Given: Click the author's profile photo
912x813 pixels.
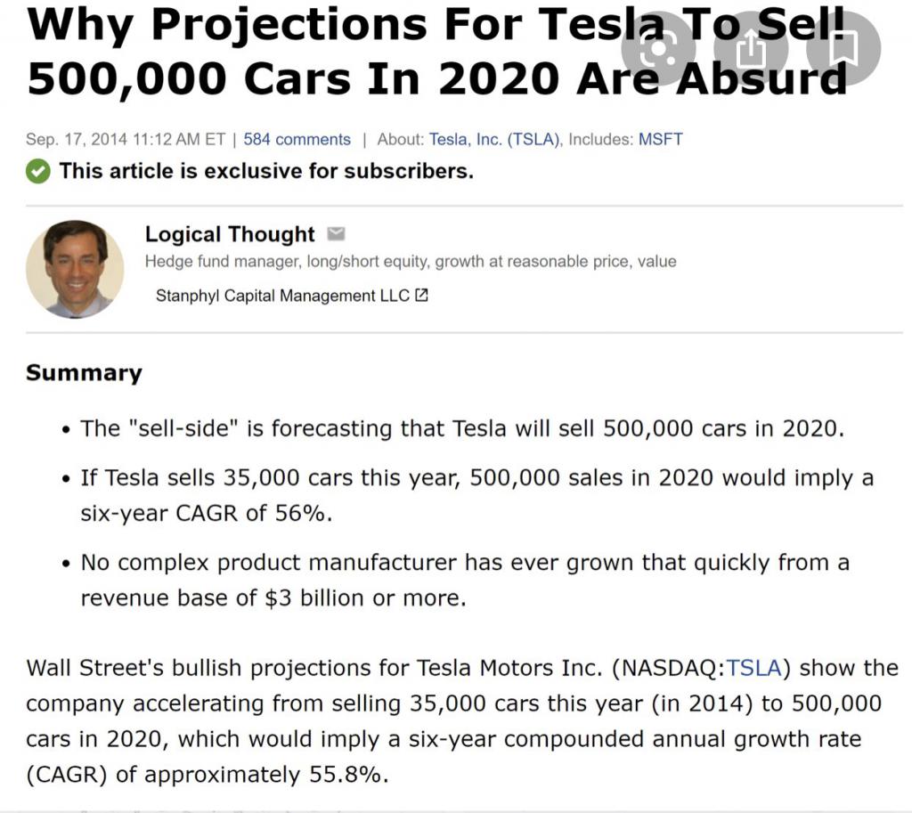Looking at the screenshot, I should tap(75, 268).
